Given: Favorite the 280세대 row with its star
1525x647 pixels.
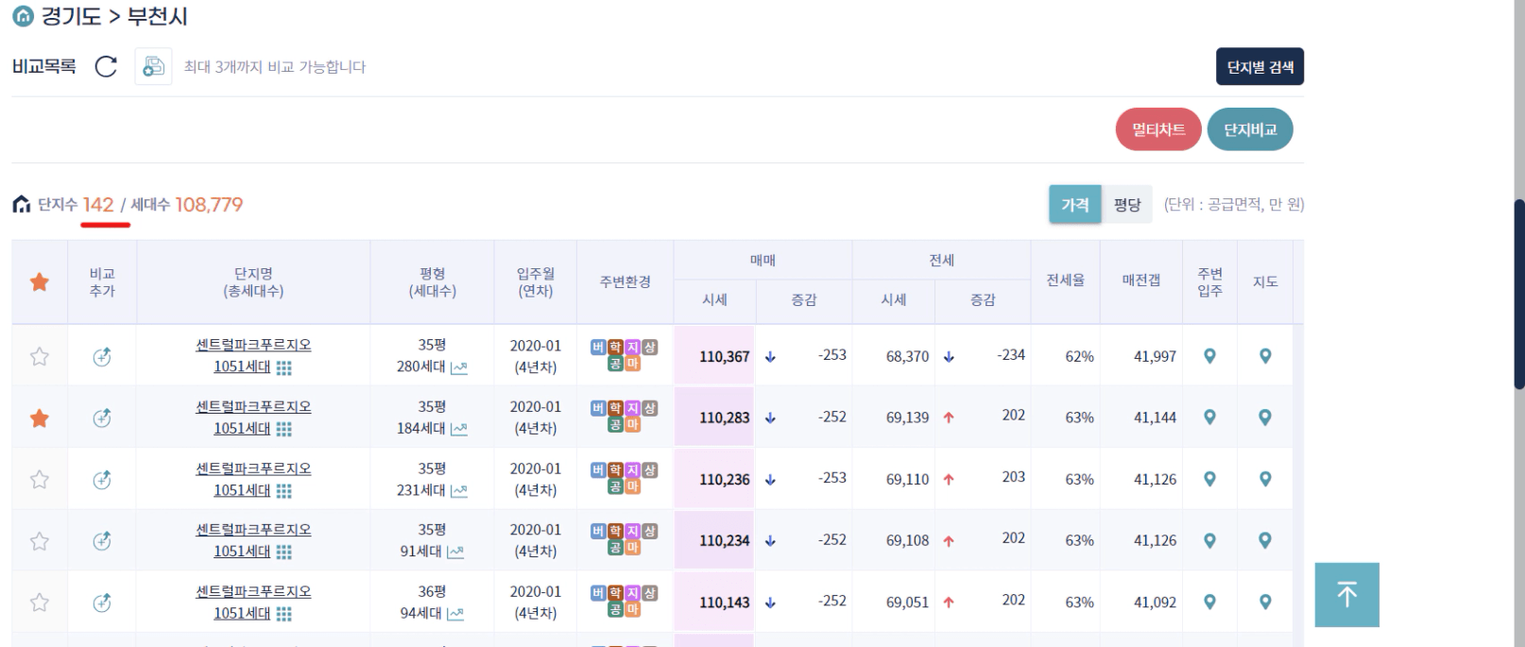Looking at the screenshot, I should click(x=40, y=356).
